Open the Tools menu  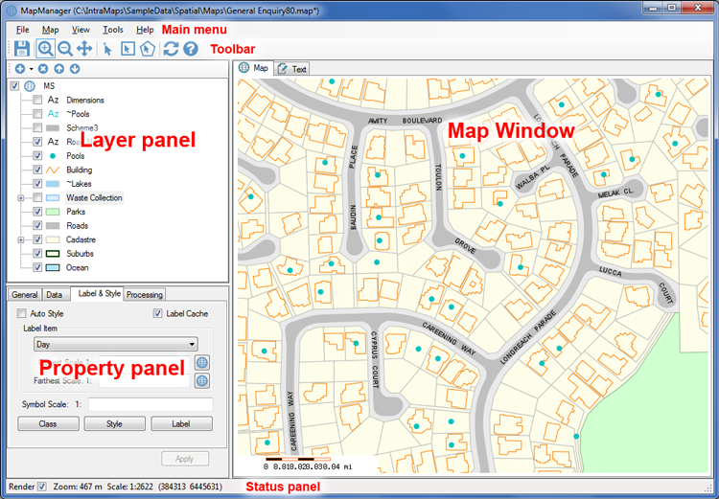click(113, 30)
